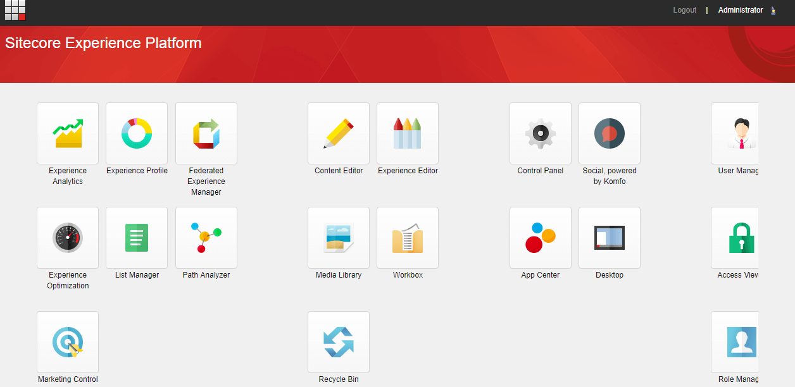This screenshot has height=387, width=795.
Task: Click the Experience Editor label
Action: (x=408, y=171)
